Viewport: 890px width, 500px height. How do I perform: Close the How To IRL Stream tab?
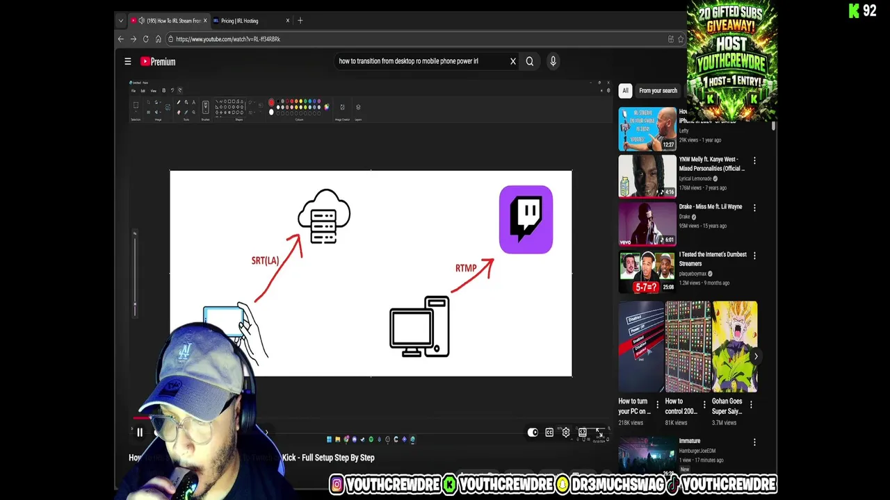pos(205,21)
